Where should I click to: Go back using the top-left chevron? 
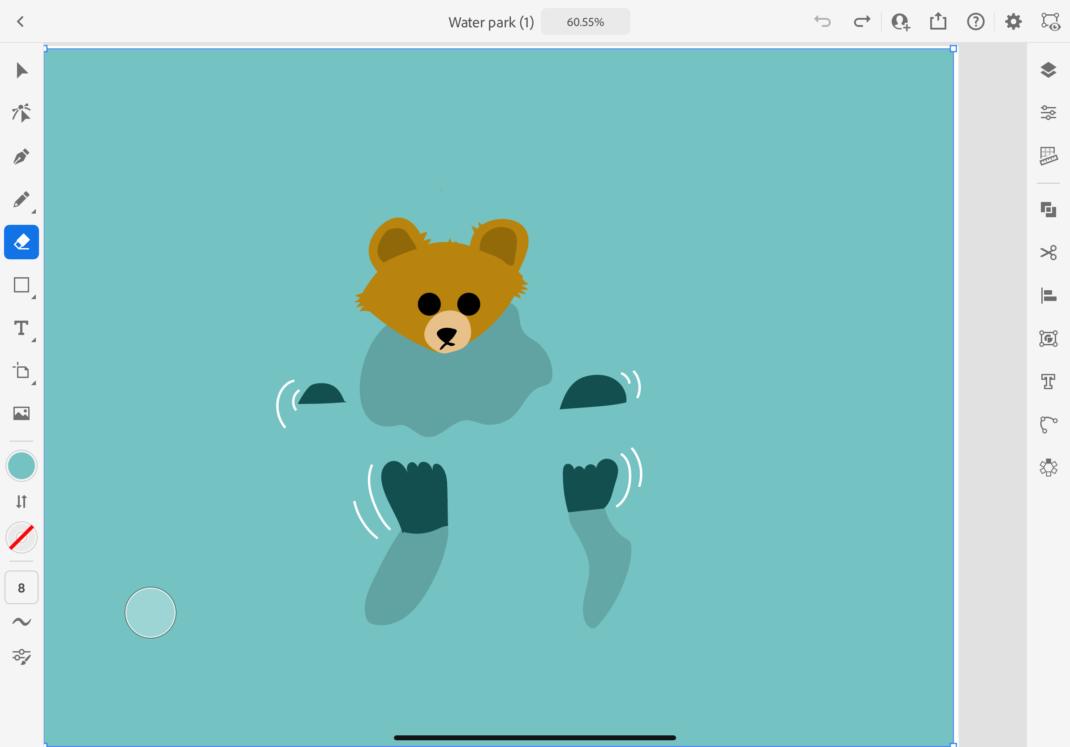21,22
